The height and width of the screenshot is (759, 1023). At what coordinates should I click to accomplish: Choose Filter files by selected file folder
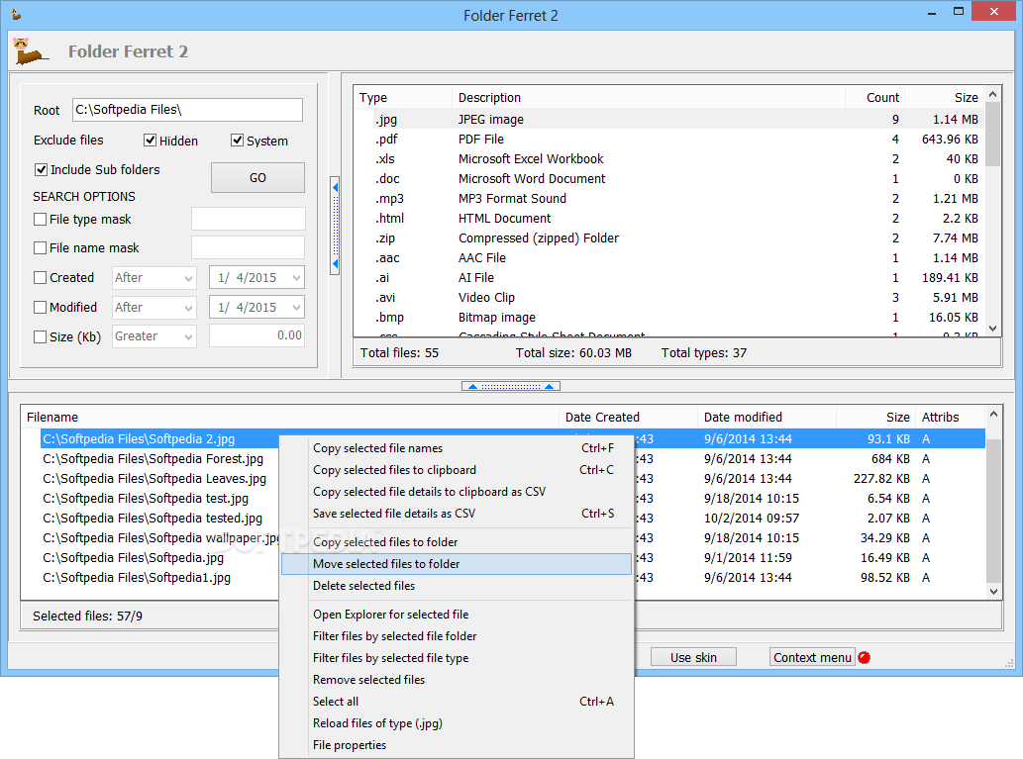click(x=457, y=635)
